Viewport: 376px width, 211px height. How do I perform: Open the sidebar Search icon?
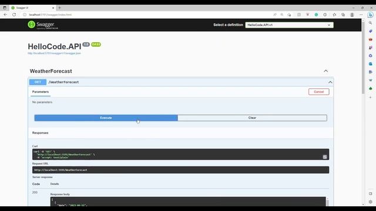pos(371,23)
